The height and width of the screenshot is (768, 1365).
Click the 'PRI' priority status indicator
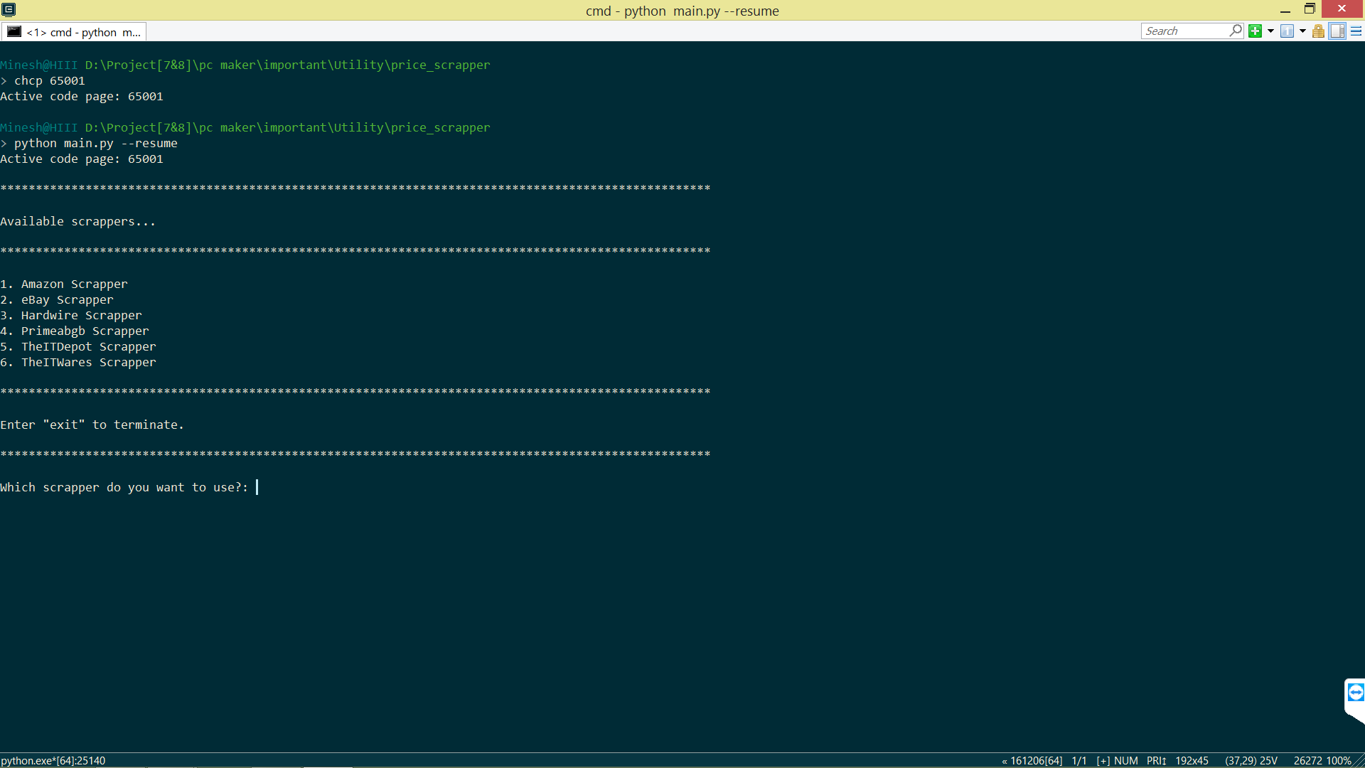[x=1156, y=760]
